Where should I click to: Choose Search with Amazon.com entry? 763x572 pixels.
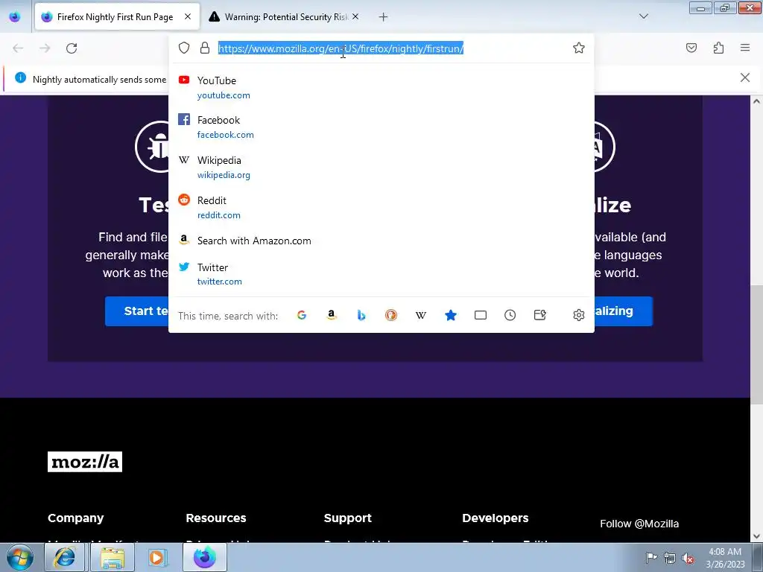[381, 241]
